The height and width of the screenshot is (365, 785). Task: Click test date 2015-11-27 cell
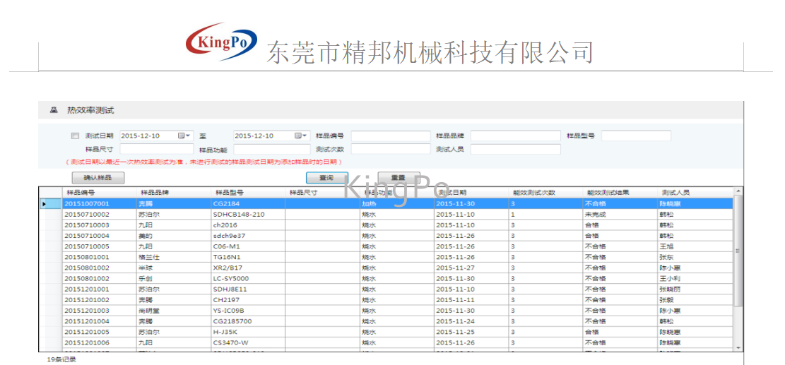pos(471,268)
